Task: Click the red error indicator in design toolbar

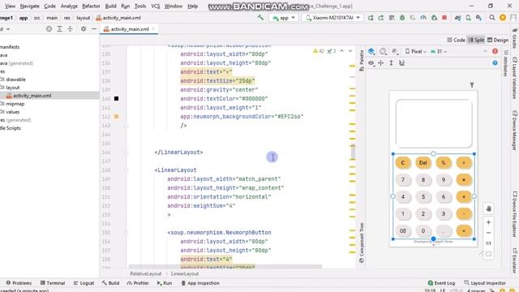Action: pos(495,51)
